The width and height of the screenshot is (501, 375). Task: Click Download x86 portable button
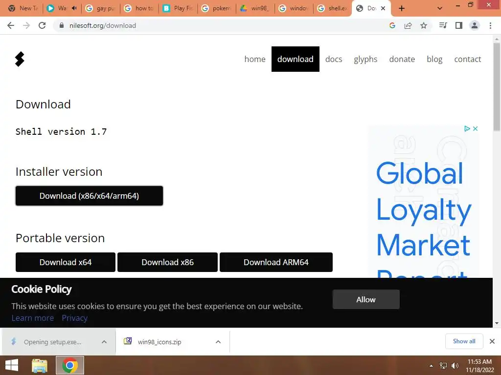(167, 262)
